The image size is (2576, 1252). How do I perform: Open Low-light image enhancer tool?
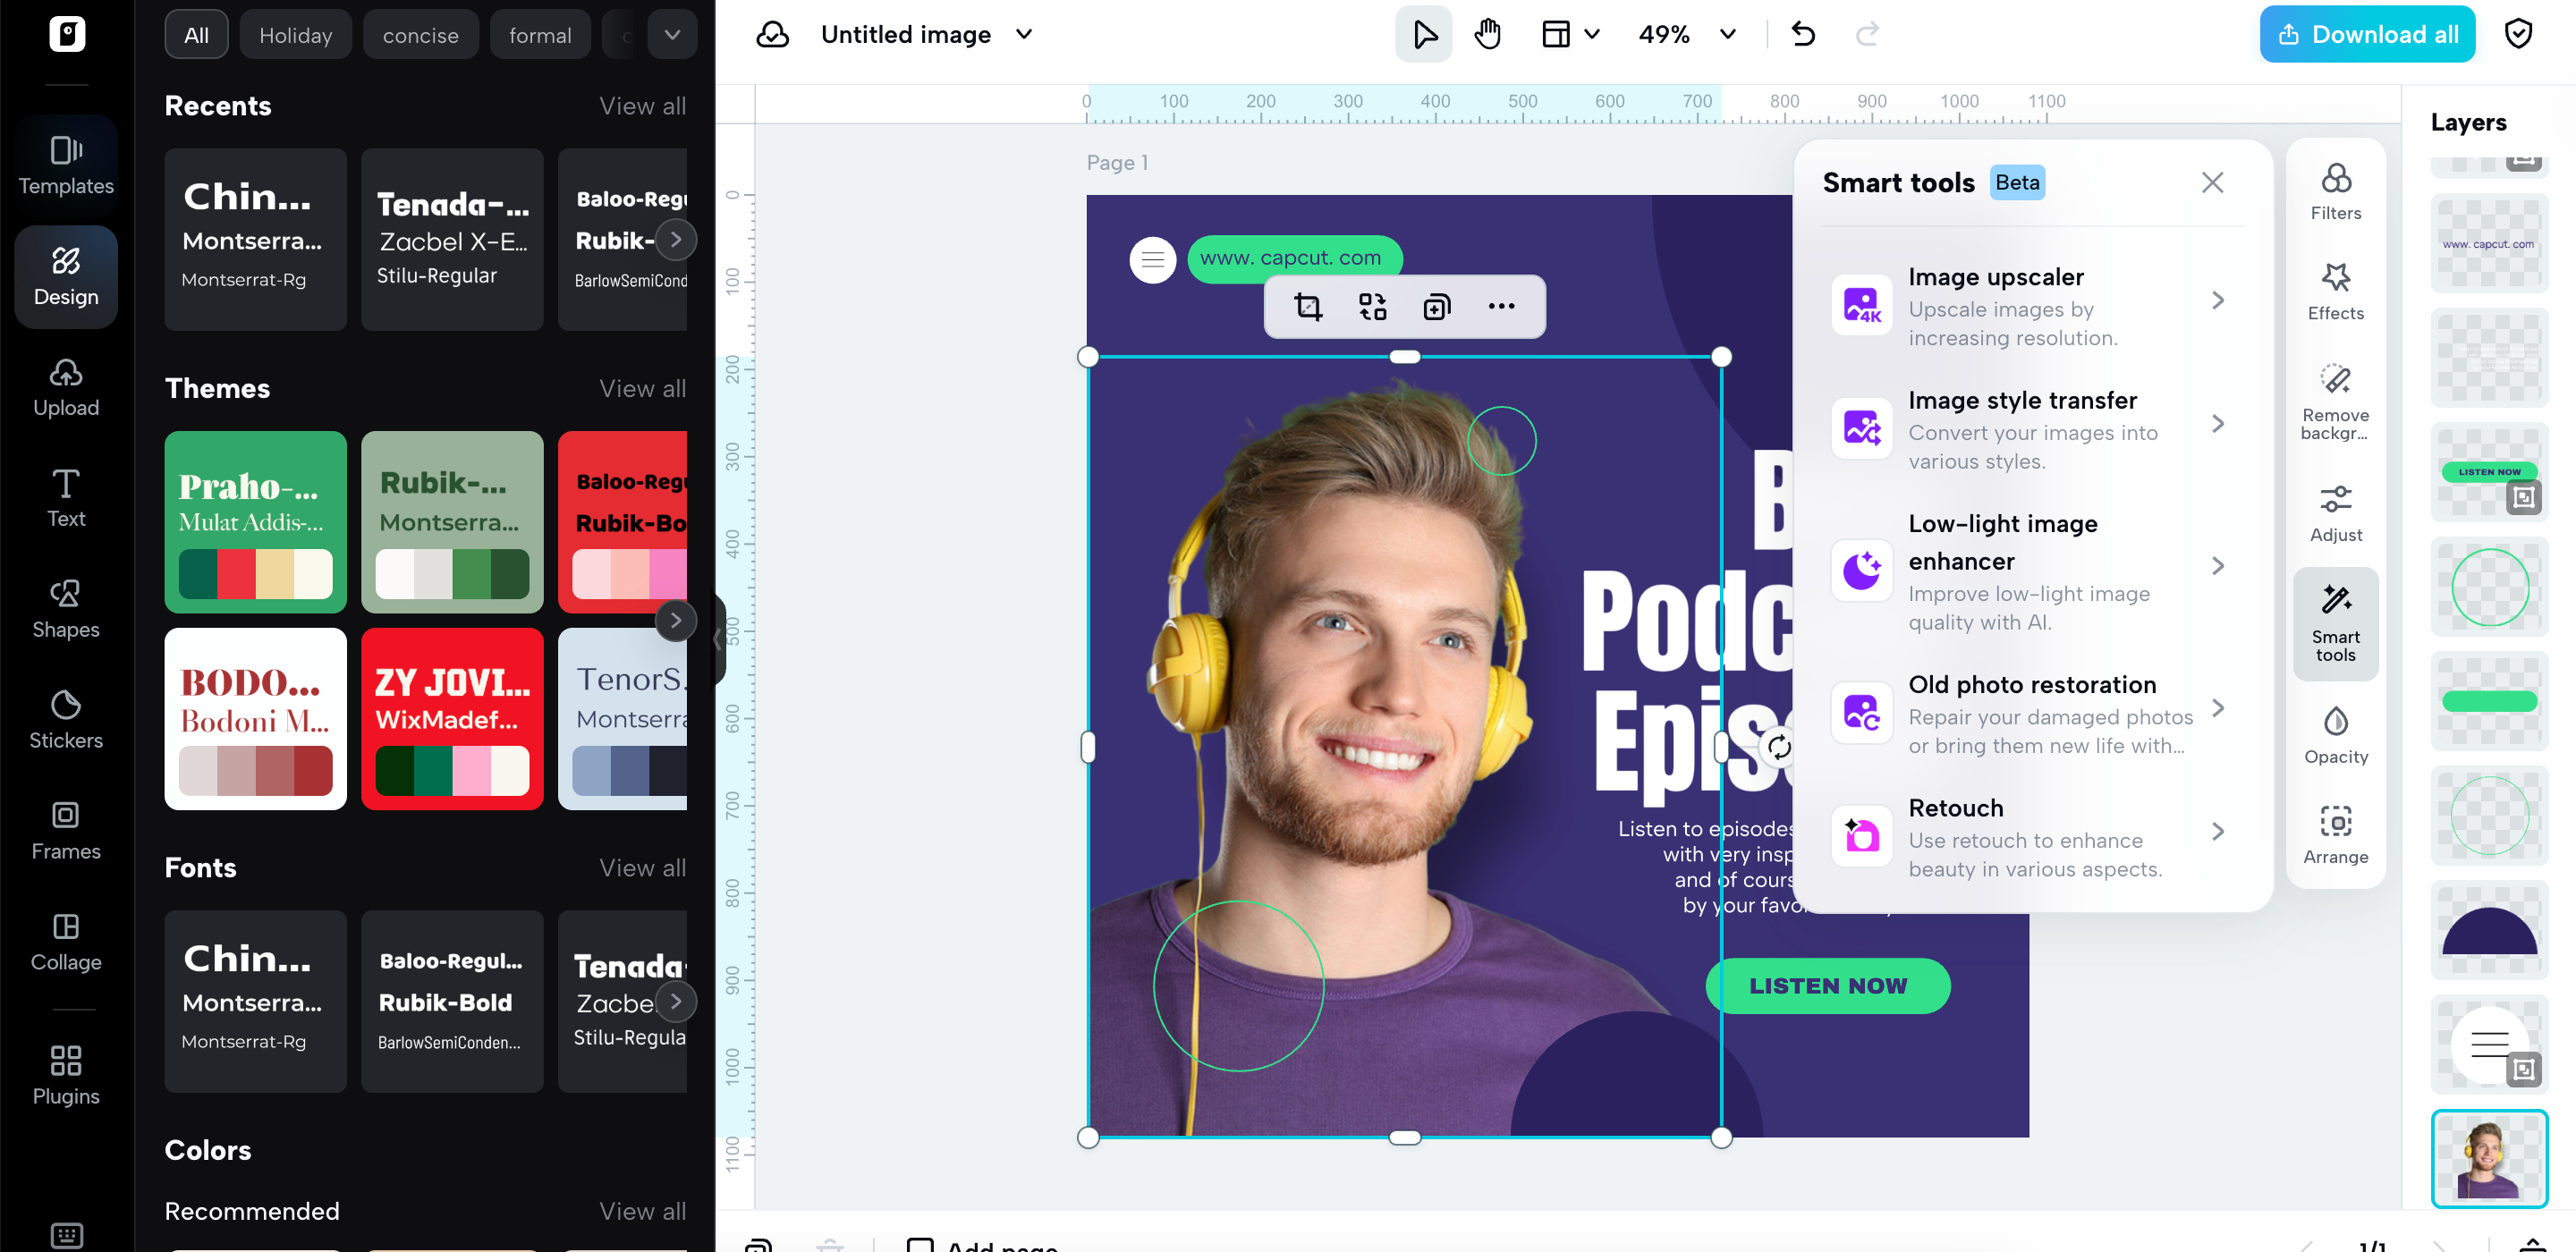tap(2032, 571)
